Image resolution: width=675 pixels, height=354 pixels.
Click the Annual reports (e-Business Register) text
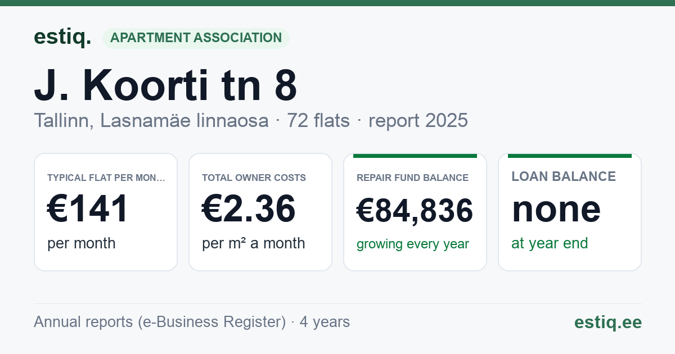click(x=160, y=322)
